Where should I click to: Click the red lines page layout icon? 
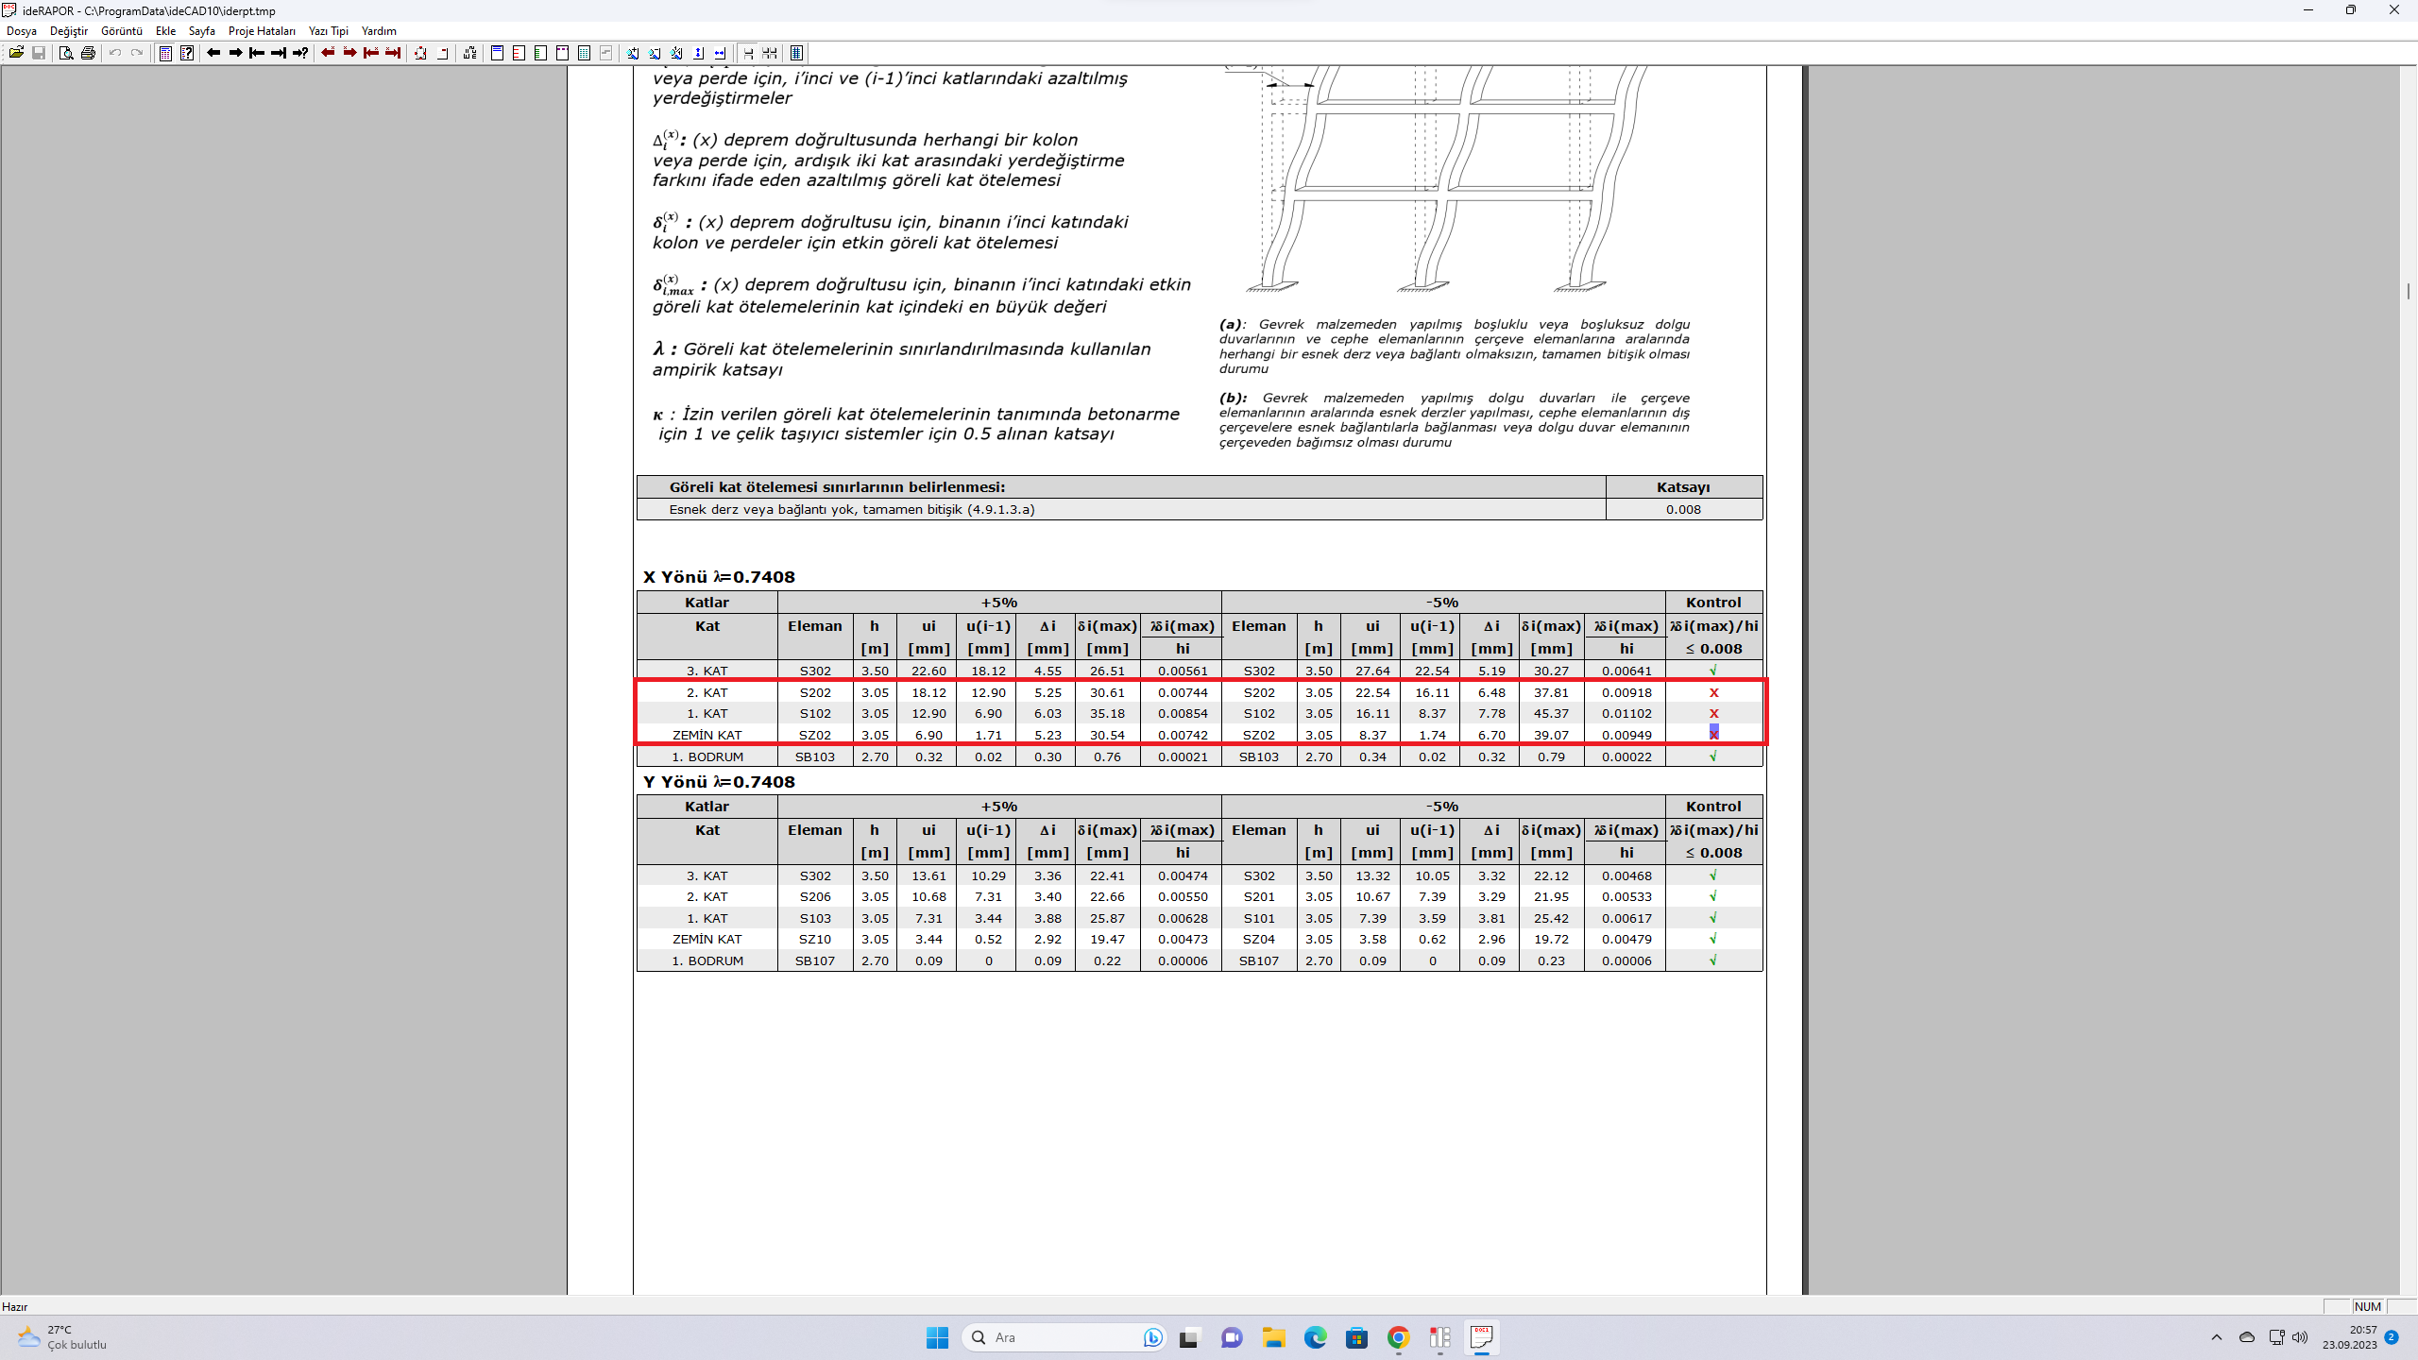(x=519, y=53)
